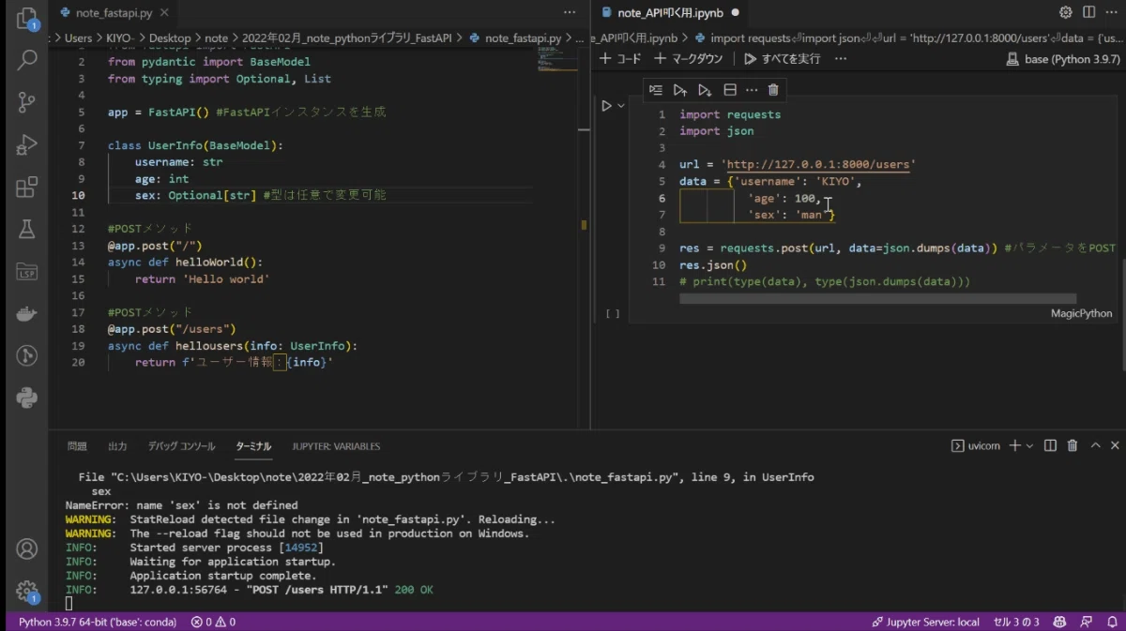Click セル 3 の 3 status item
This screenshot has height=631, width=1126.
click(1017, 622)
